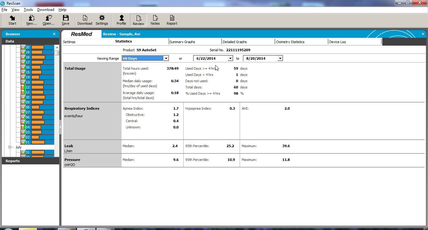Click total hours used value 378:49
The height and width of the screenshot is (230, 428).
point(173,68)
